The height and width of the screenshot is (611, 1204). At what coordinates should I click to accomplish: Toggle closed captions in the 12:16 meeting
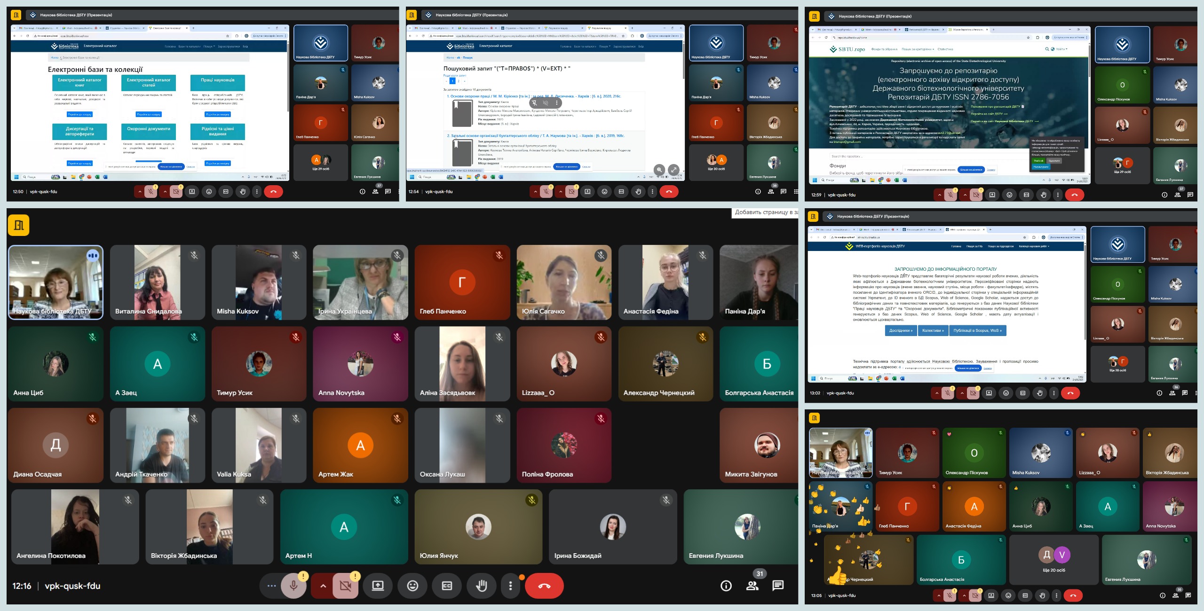447,586
